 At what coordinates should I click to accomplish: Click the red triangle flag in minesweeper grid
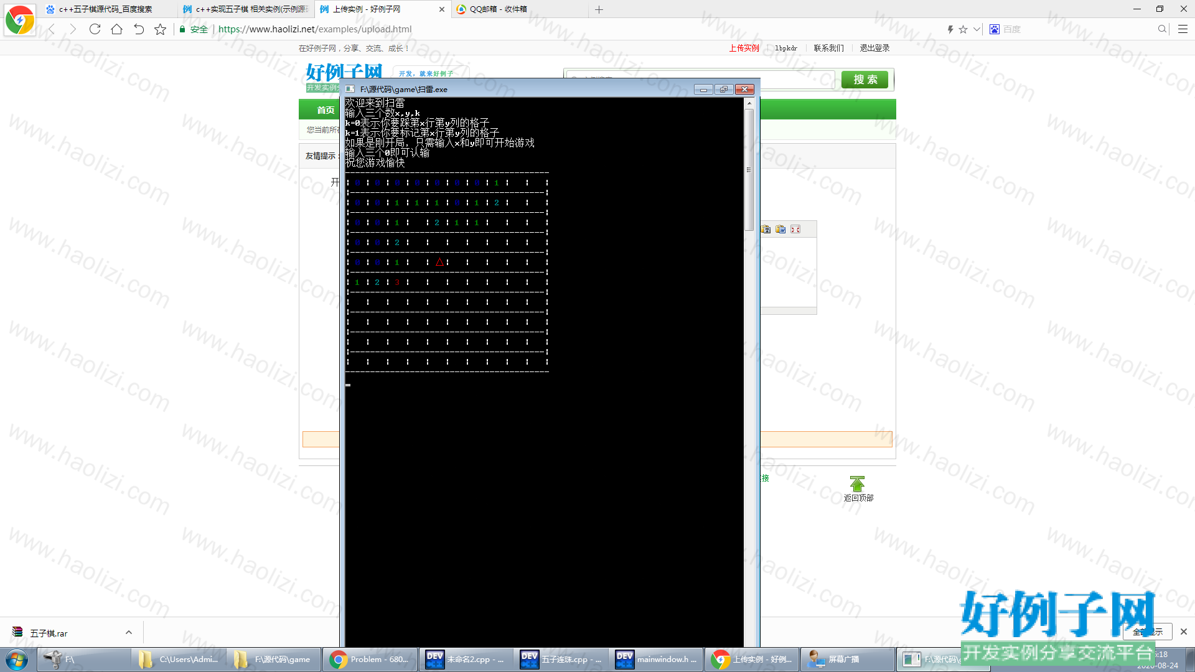[x=439, y=263]
